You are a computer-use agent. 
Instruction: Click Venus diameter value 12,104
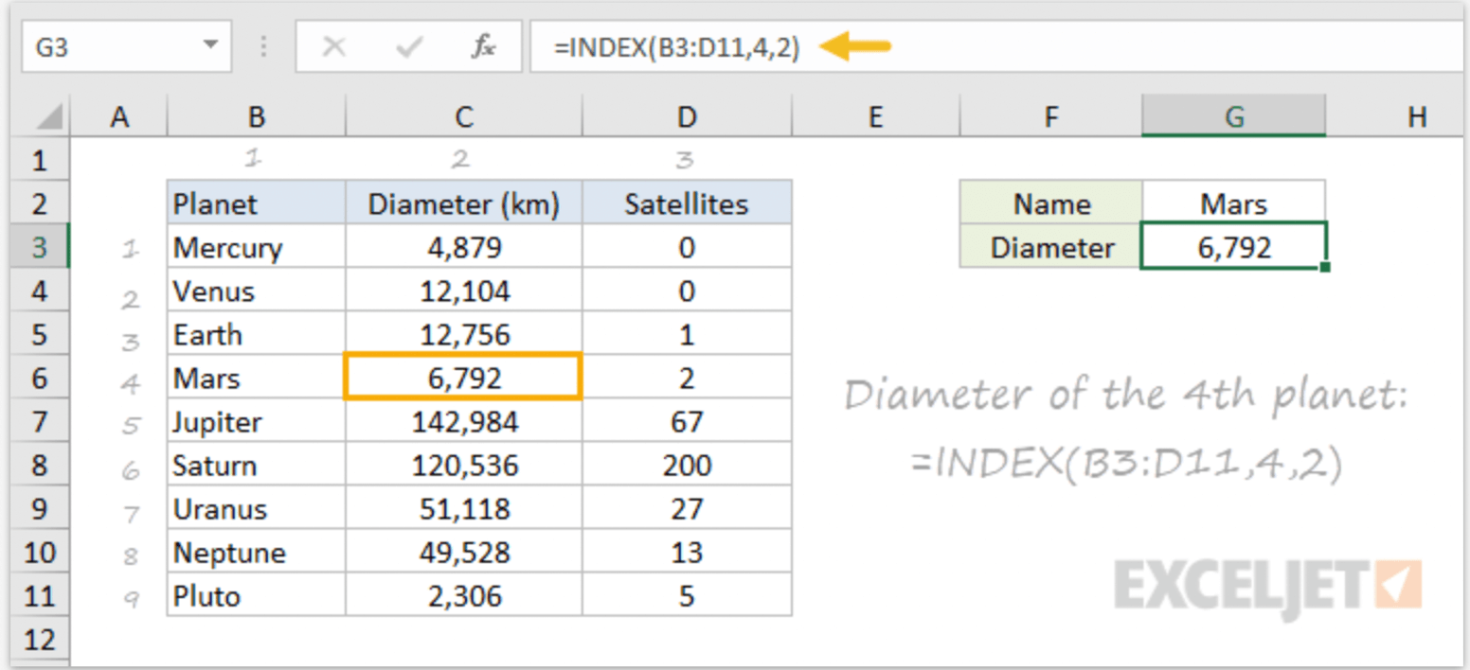464,291
